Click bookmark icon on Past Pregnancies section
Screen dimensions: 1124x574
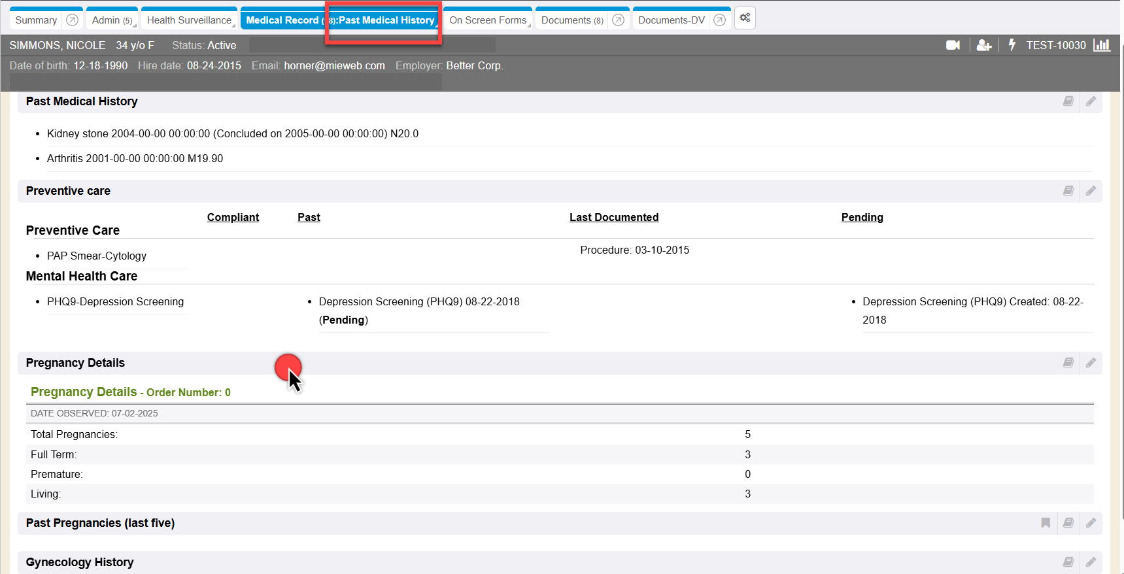(x=1046, y=523)
